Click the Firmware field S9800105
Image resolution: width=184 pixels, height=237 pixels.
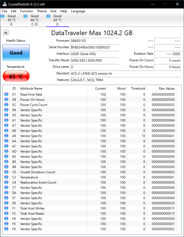[x=94, y=41]
